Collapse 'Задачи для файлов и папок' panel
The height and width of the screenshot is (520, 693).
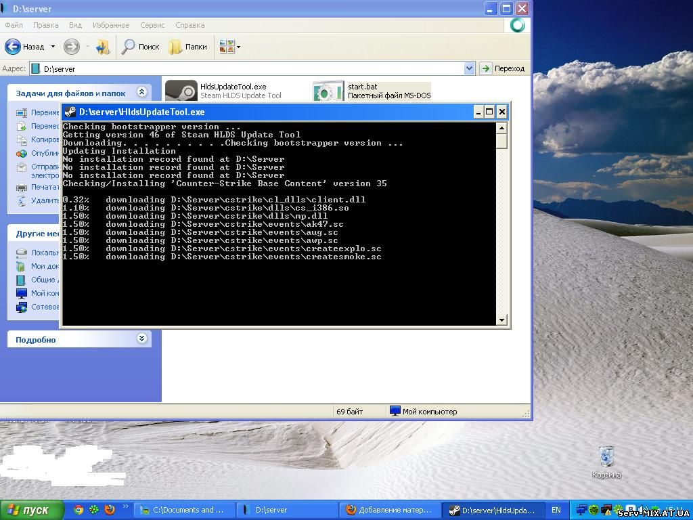141,92
